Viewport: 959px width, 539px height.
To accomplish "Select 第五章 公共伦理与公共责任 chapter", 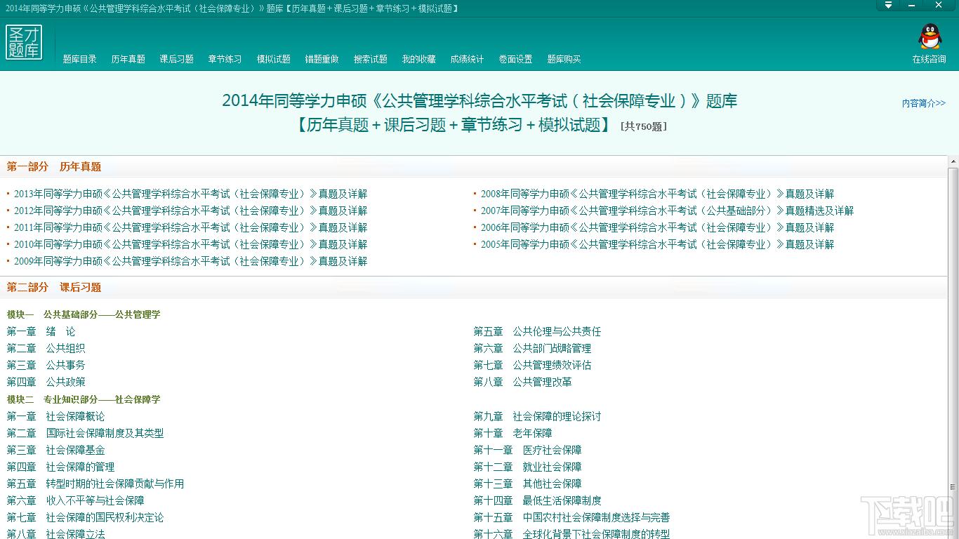I will point(538,332).
